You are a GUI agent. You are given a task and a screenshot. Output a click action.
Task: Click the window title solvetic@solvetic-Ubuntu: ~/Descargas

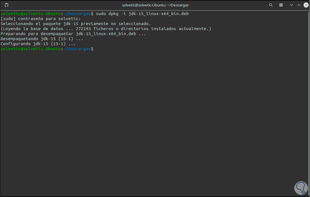tap(155, 5)
